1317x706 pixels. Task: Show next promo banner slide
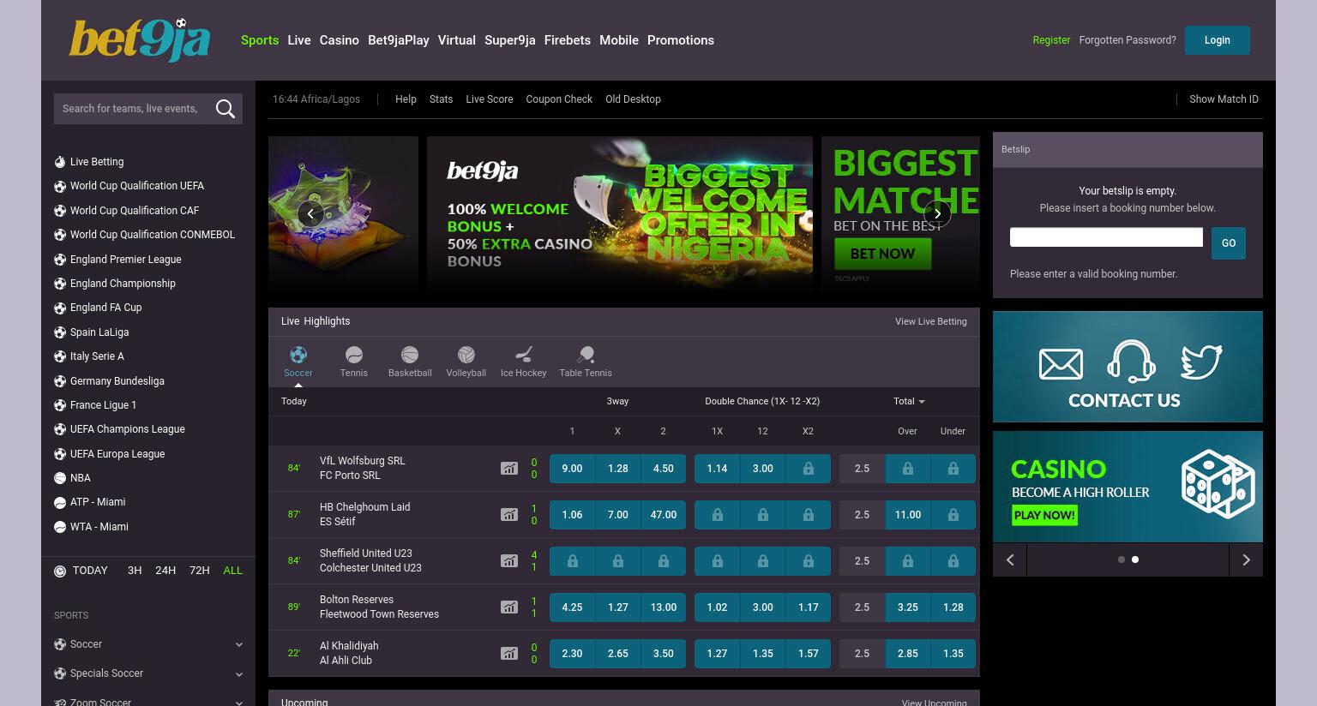(937, 213)
